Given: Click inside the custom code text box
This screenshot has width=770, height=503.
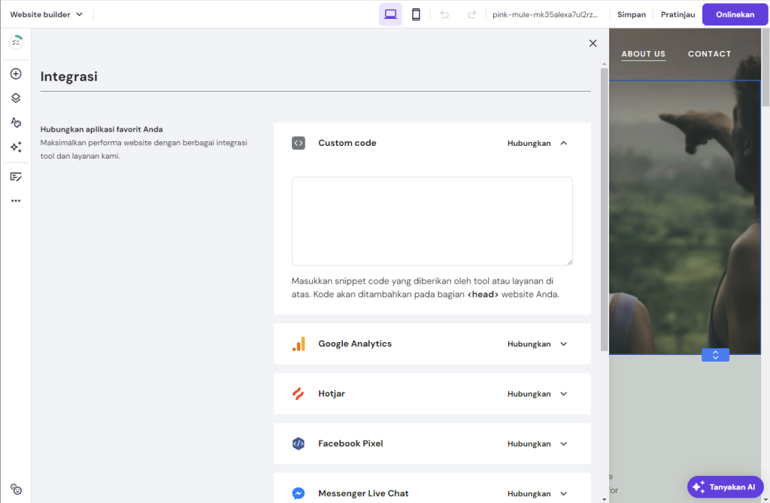Looking at the screenshot, I should [x=432, y=220].
